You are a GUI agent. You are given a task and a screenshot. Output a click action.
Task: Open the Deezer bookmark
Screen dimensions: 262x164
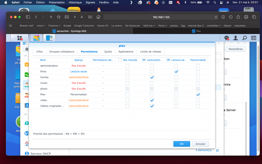pyautogui.click(x=227, y=26)
